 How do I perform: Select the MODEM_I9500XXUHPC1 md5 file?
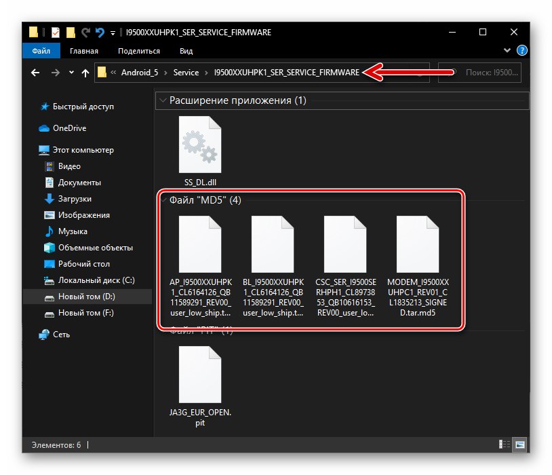[x=417, y=244]
